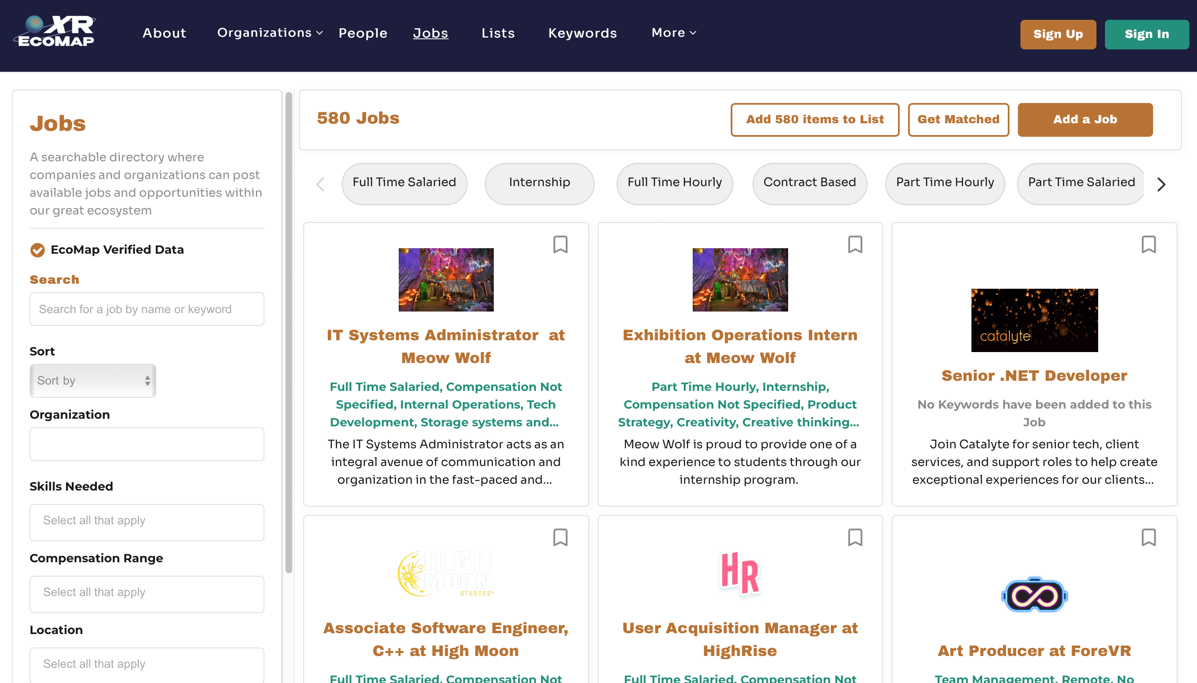Expand the Organizations menu
The width and height of the screenshot is (1197, 683).
[270, 33]
